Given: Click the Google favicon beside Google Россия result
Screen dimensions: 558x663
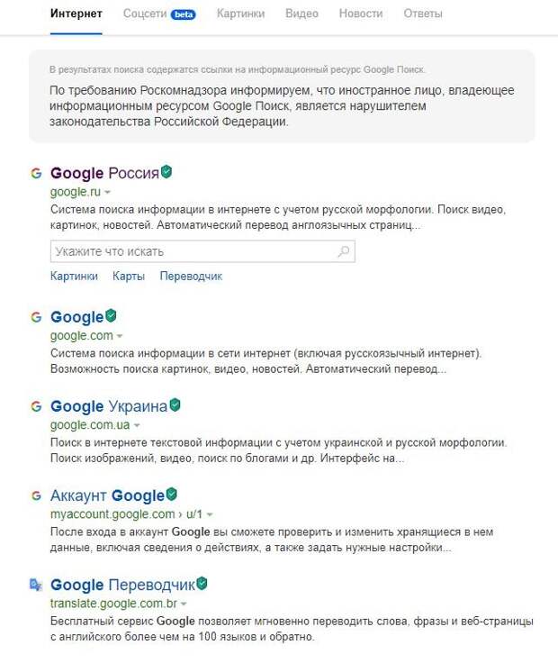Looking at the screenshot, I should [x=36, y=173].
